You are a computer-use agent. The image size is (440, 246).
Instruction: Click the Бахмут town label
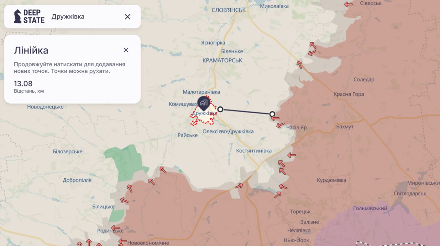[x=345, y=127]
